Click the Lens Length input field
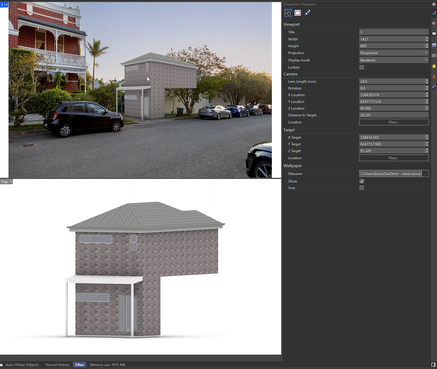The width and height of the screenshot is (437, 369). (390, 81)
